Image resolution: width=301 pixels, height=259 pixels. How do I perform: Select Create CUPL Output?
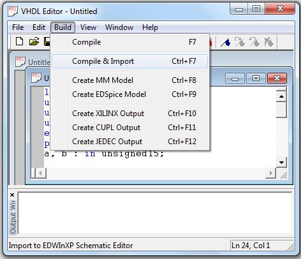point(129,128)
